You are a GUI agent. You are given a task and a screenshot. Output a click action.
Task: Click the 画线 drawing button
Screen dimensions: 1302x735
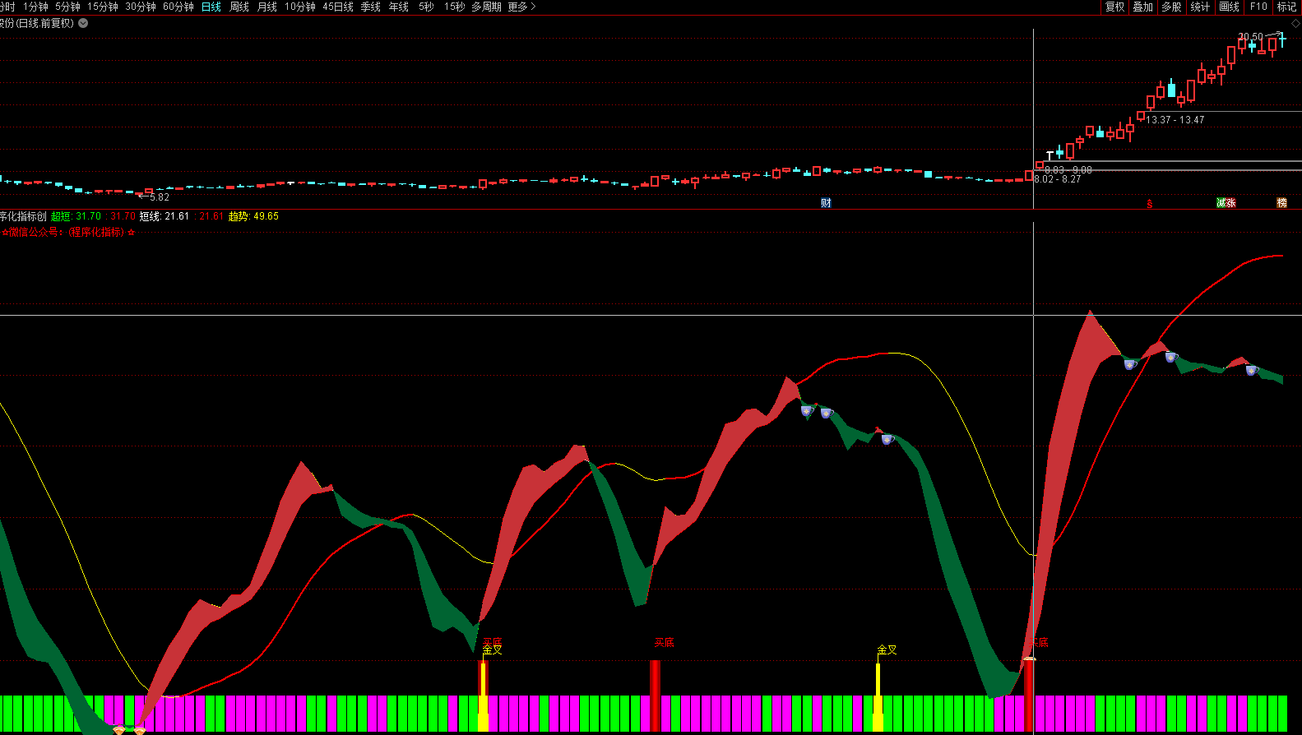[x=1229, y=7]
